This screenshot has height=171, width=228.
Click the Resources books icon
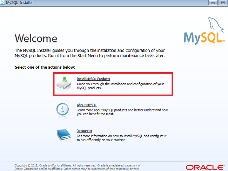[64, 135]
